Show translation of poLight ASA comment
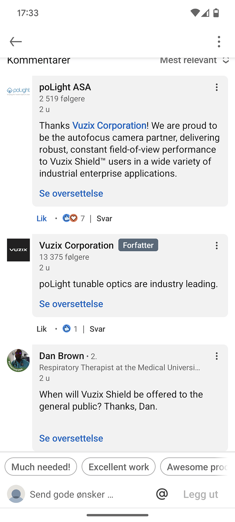Screen dimensions: 235x522 71,193
